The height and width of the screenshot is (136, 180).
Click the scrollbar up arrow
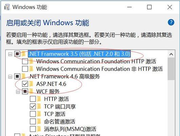[171, 54]
